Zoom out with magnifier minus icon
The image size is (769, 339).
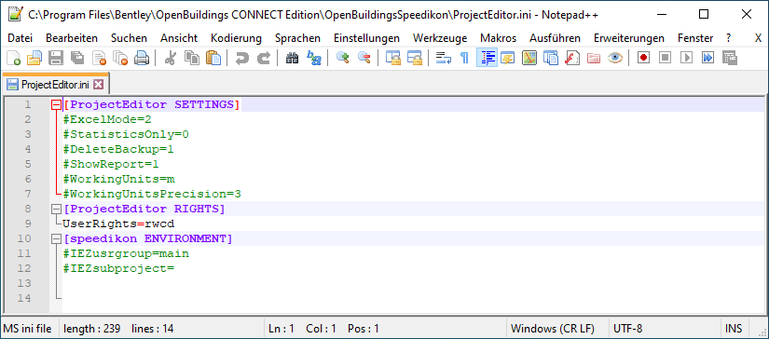point(364,59)
